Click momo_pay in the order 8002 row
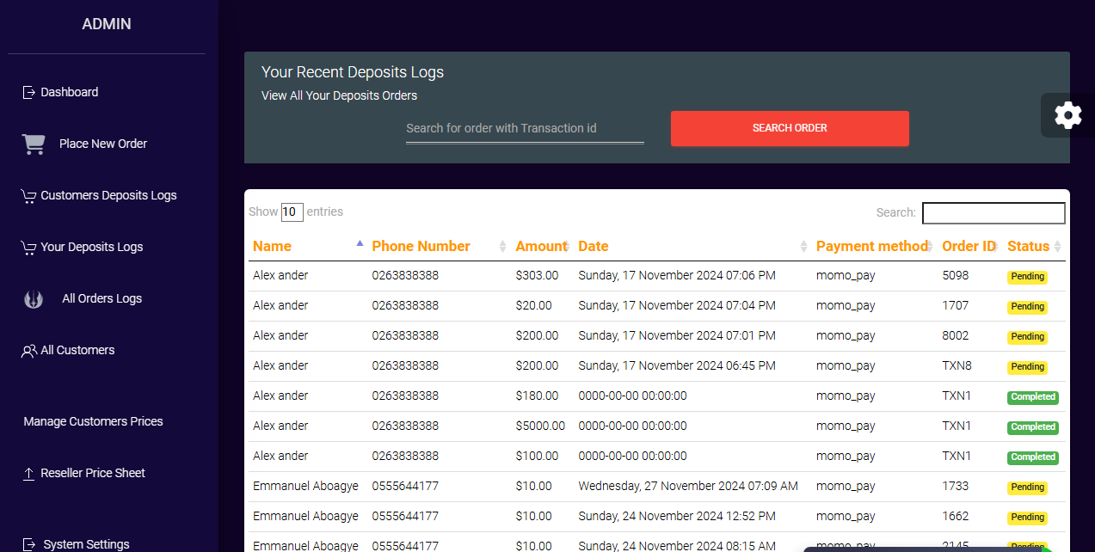The image size is (1095, 552). pyautogui.click(x=846, y=335)
